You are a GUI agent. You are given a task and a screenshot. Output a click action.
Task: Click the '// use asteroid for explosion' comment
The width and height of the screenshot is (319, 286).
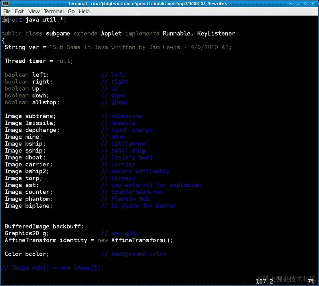coord(151,185)
